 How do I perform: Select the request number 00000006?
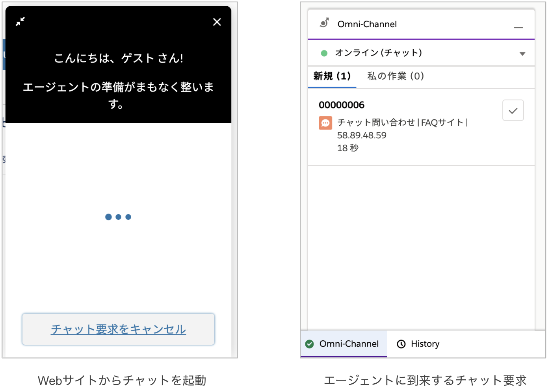(x=342, y=105)
